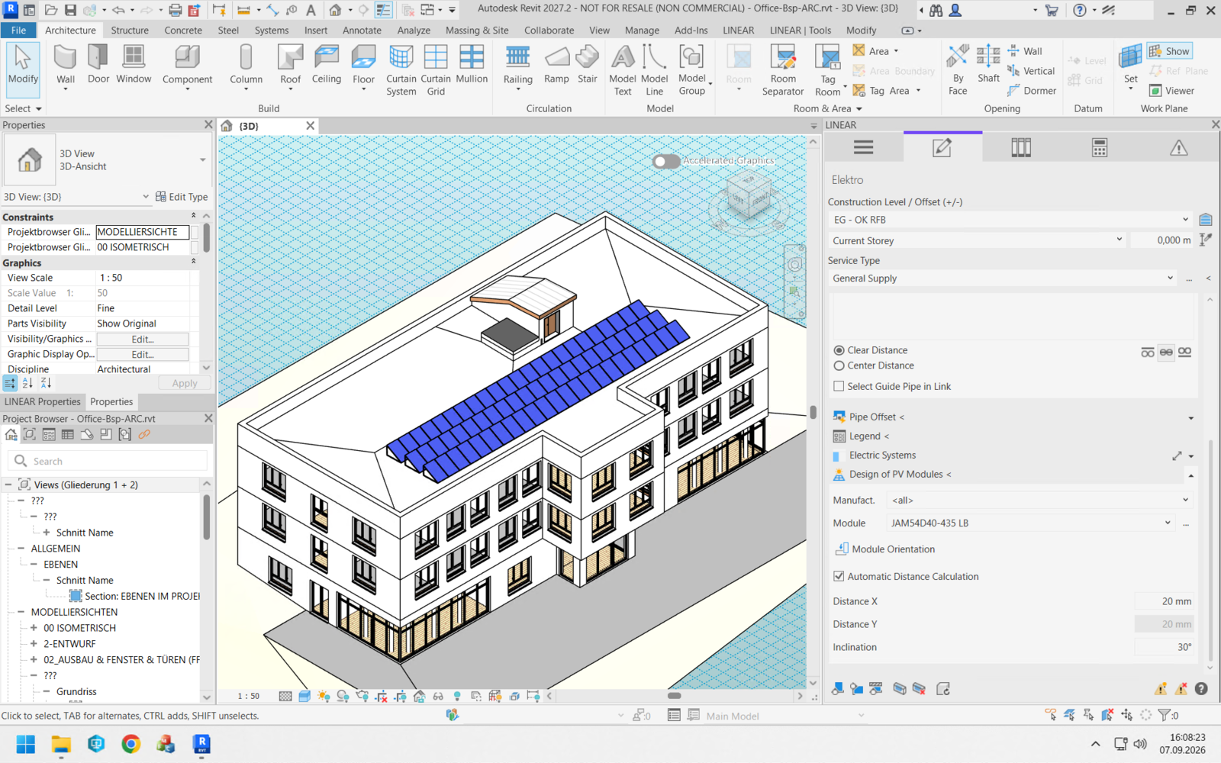Choose the Curtain Grid tool
1221x763 pixels.
pyautogui.click(x=436, y=69)
